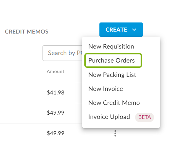Click the last $49.99 amount cell

point(56,133)
